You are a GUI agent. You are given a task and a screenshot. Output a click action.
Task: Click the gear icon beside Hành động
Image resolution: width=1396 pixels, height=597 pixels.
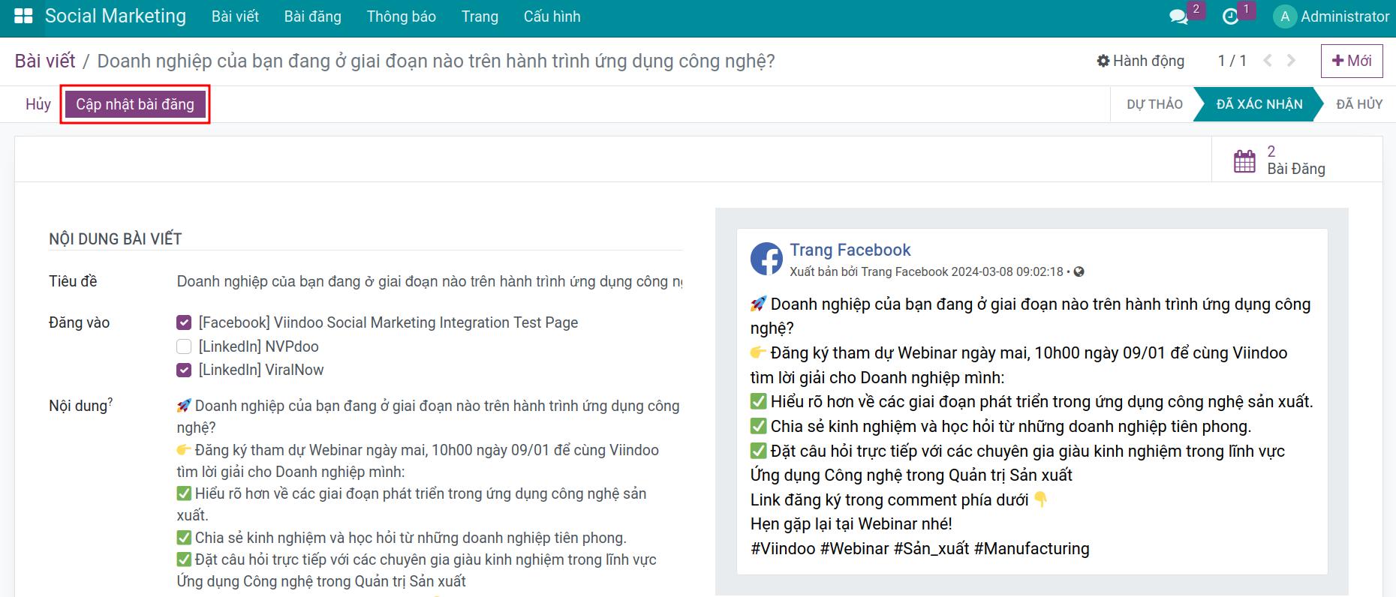1103,61
